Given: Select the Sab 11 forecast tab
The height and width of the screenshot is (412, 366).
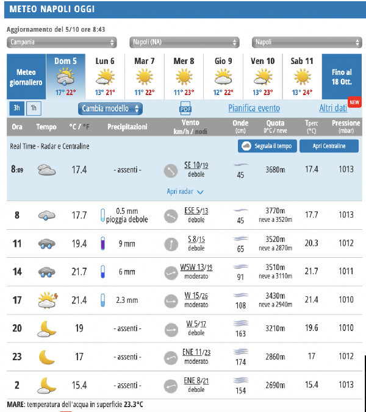Looking at the screenshot, I should pos(302,76).
